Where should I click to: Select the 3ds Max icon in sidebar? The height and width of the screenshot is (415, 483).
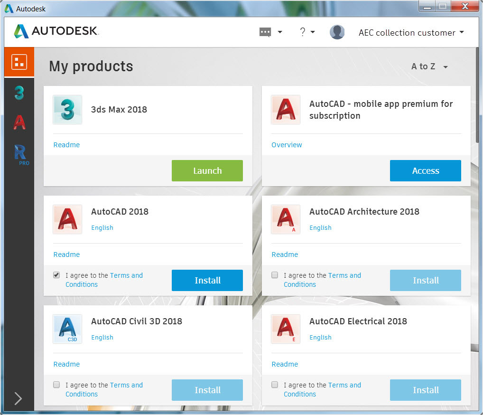19,93
